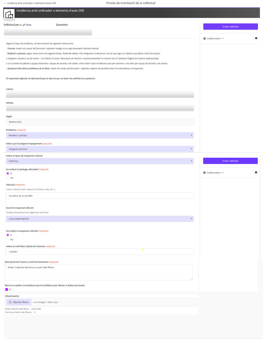
Task: Click the 'Enviar sol·licitud' button at page top
Action: tap(230, 27)
